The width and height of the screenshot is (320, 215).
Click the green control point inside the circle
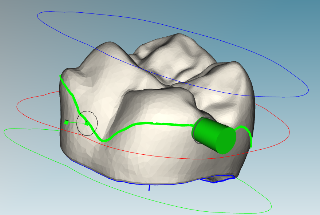click(x=87, y=124)
